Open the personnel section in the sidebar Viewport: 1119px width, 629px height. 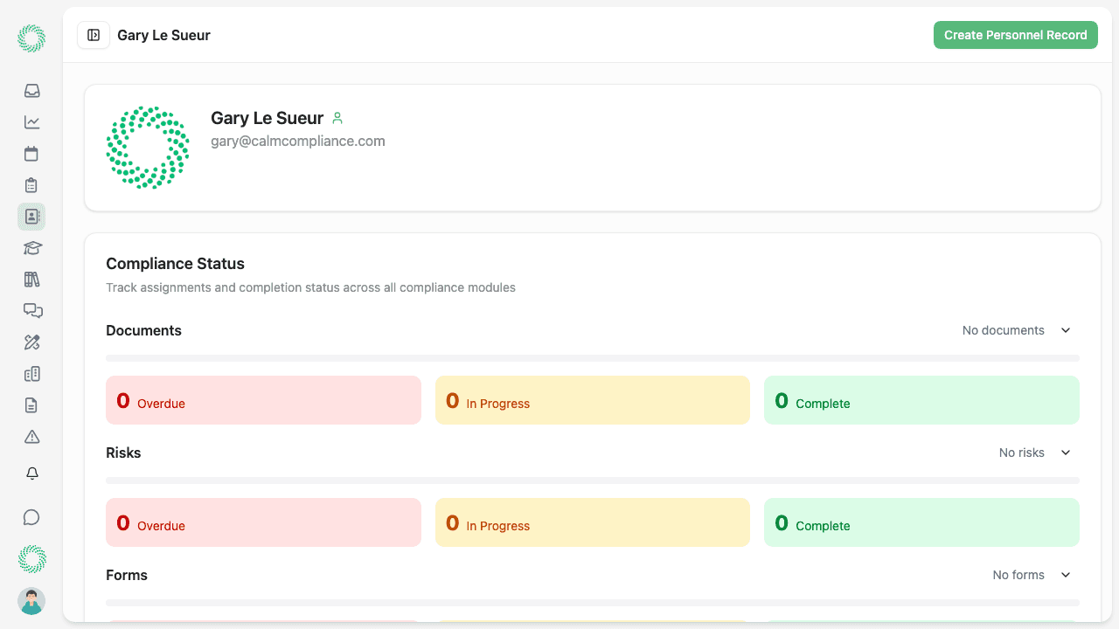click(31, 217)
